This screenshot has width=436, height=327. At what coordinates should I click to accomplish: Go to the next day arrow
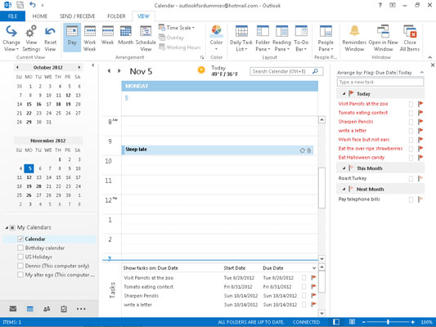point(119,71)
